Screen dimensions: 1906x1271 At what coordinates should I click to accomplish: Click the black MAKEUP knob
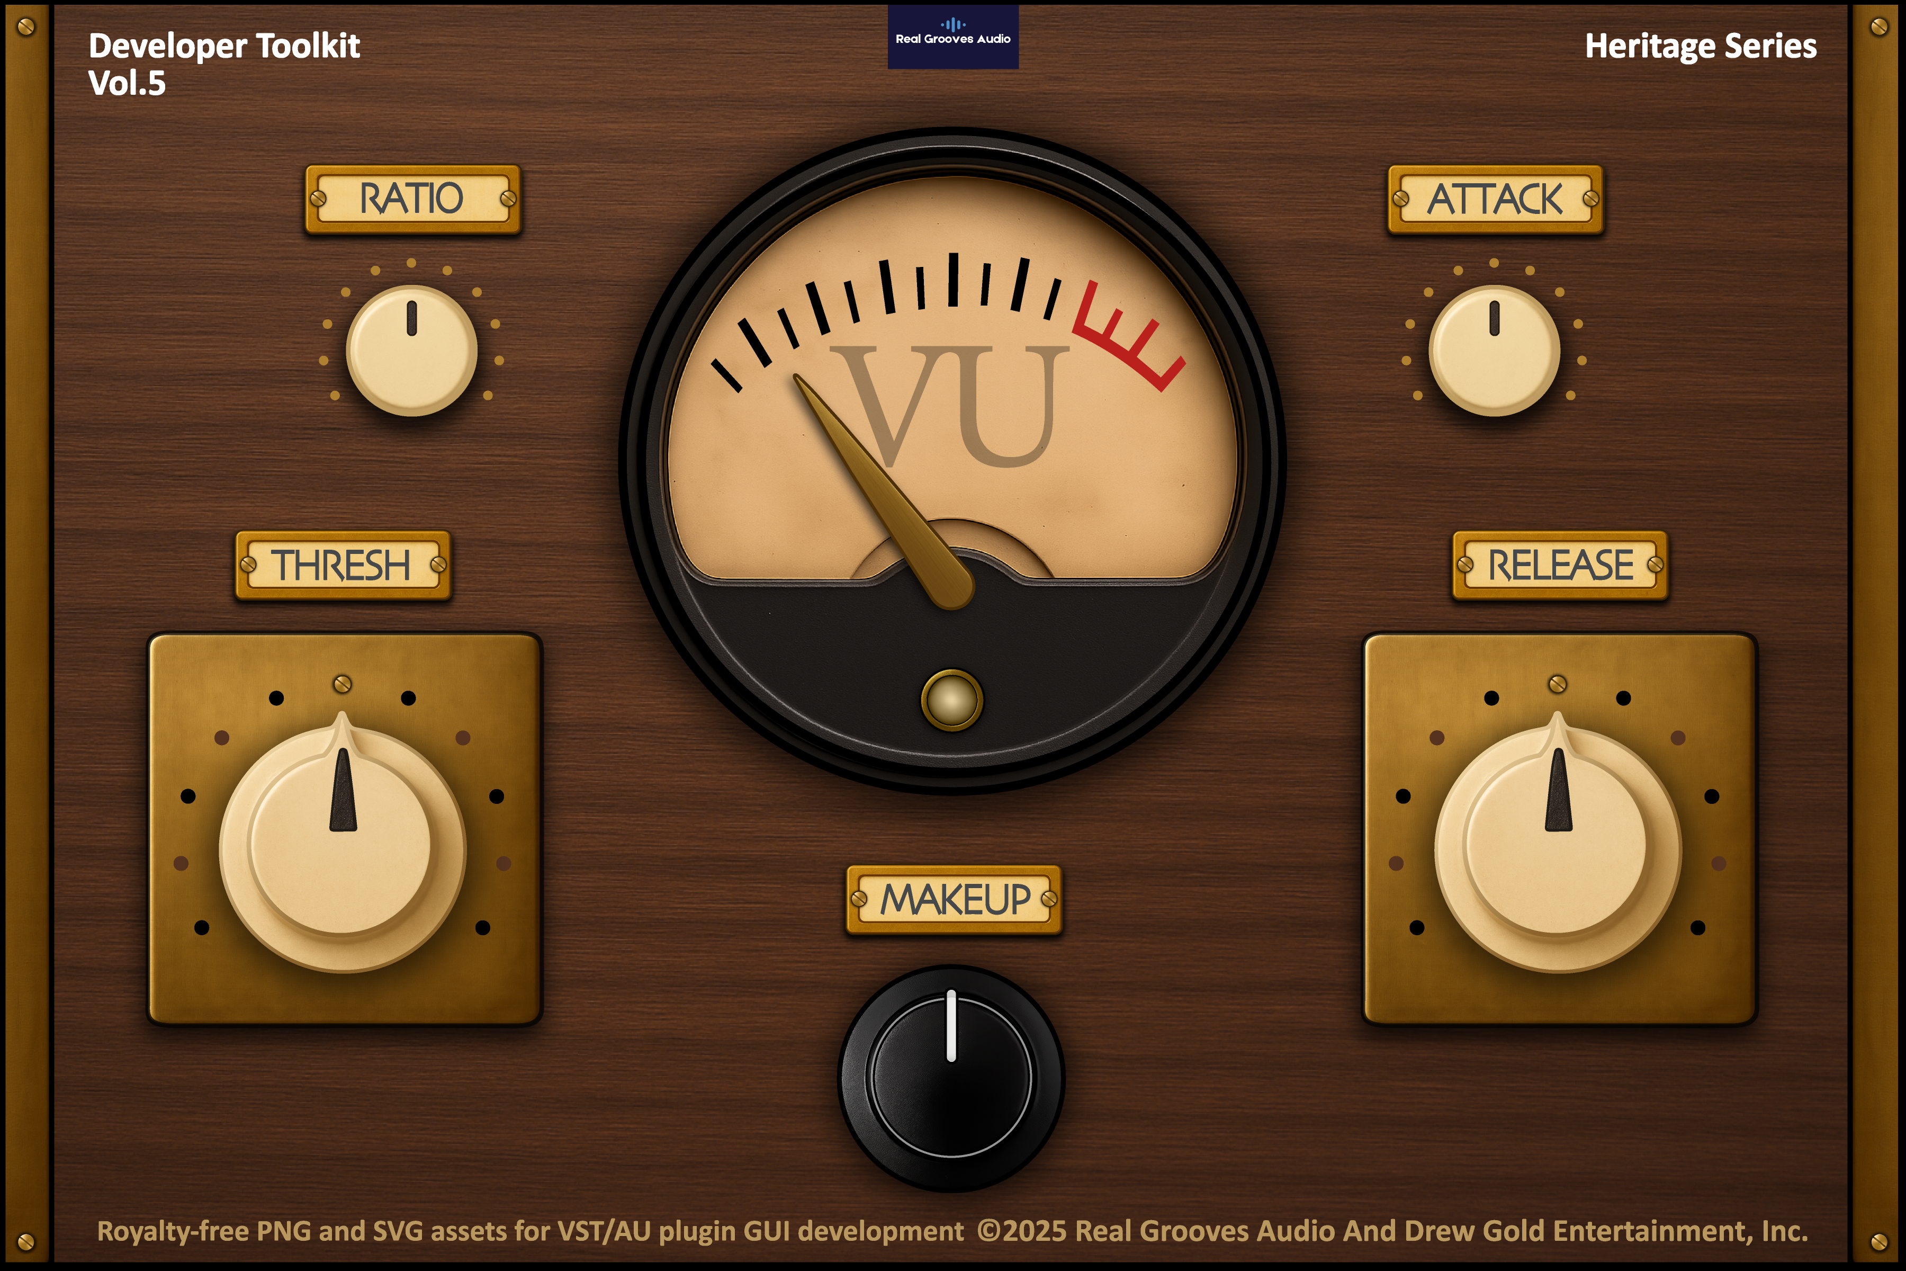(x=951, y=1078)
